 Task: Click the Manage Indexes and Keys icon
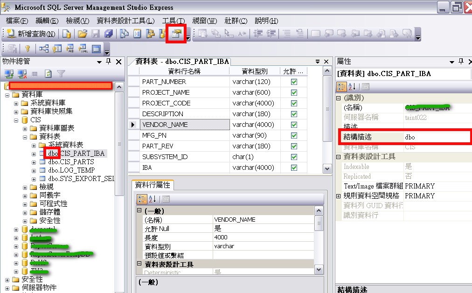[57, 49]
